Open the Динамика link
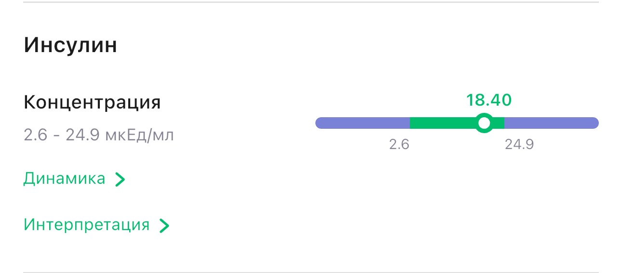The height and width of the screenshot is (273, 622). pos(64,179)
